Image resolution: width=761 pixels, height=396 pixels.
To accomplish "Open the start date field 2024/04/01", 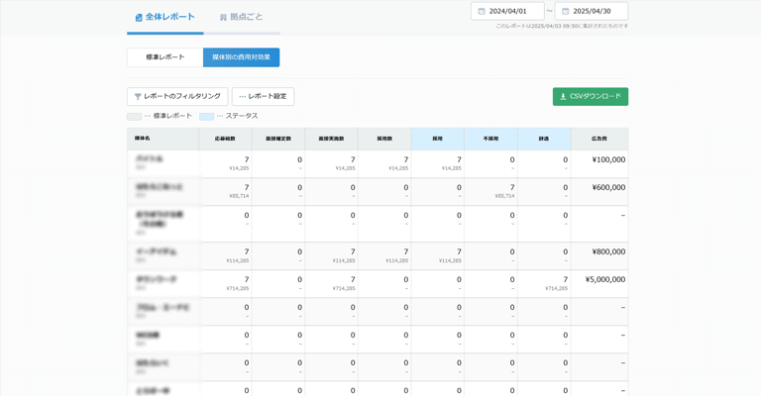I will tap(507, 11).
